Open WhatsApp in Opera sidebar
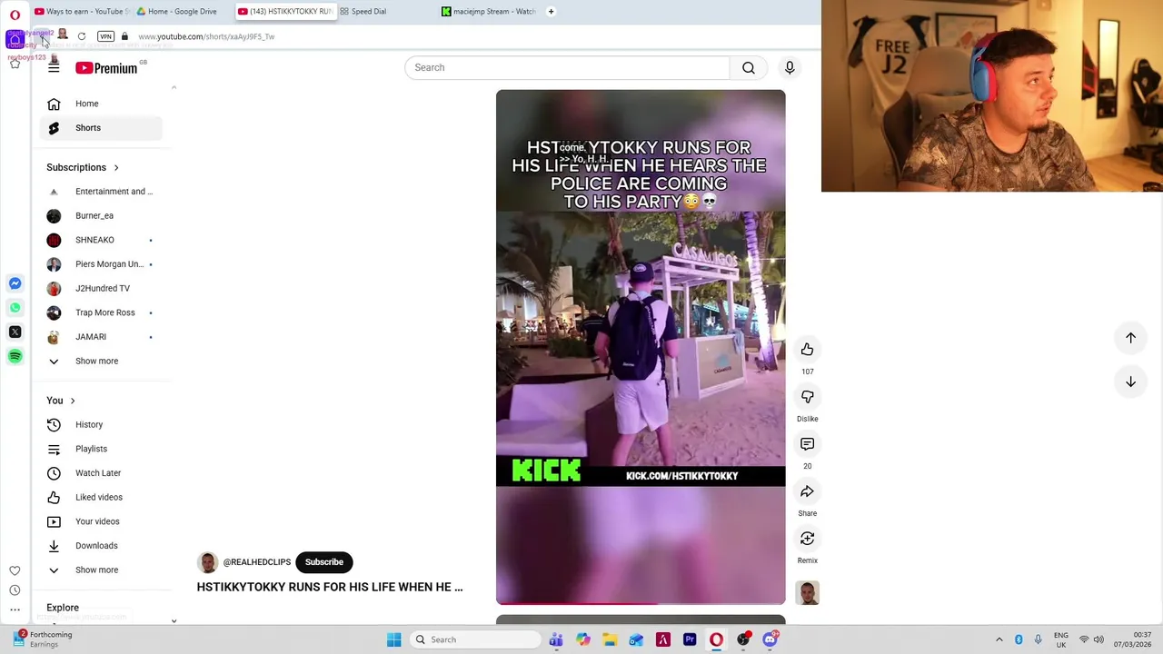Image resolution: width=1163 pixels, height=654 pixels. coord(15,308)
